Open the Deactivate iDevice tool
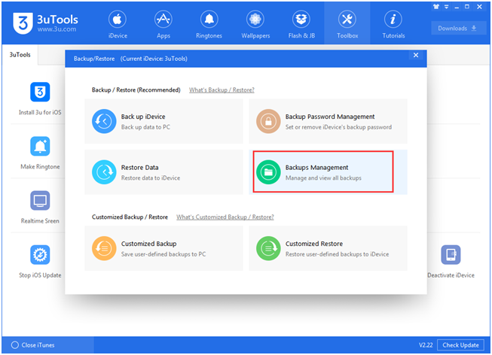The width and height of the screenshot is (492, 355). (x=451, y=262)
